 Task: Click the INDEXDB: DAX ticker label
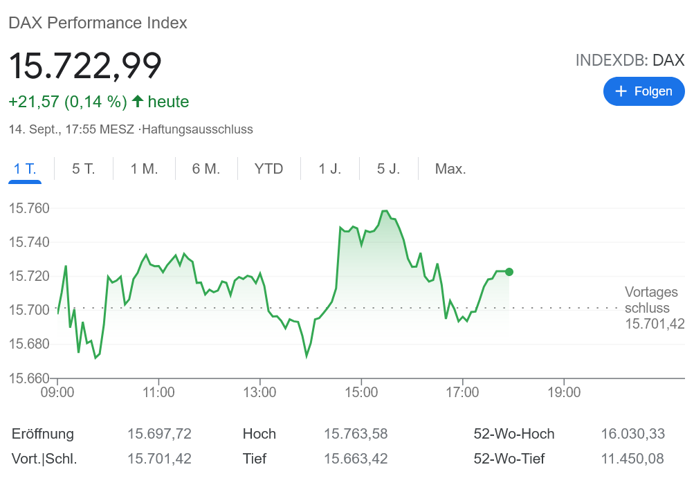[x=630, y=60]
